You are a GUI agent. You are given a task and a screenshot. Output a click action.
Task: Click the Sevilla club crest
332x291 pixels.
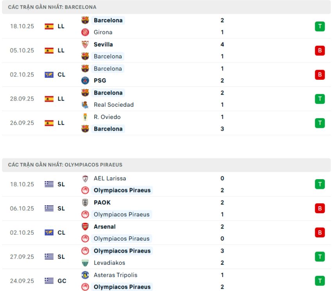pos(84,45)
